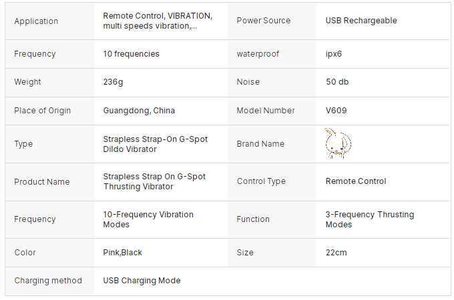This screenshot has height=300, width=454.
Task: Click Guangdong, China origin value
Action: 139,111
